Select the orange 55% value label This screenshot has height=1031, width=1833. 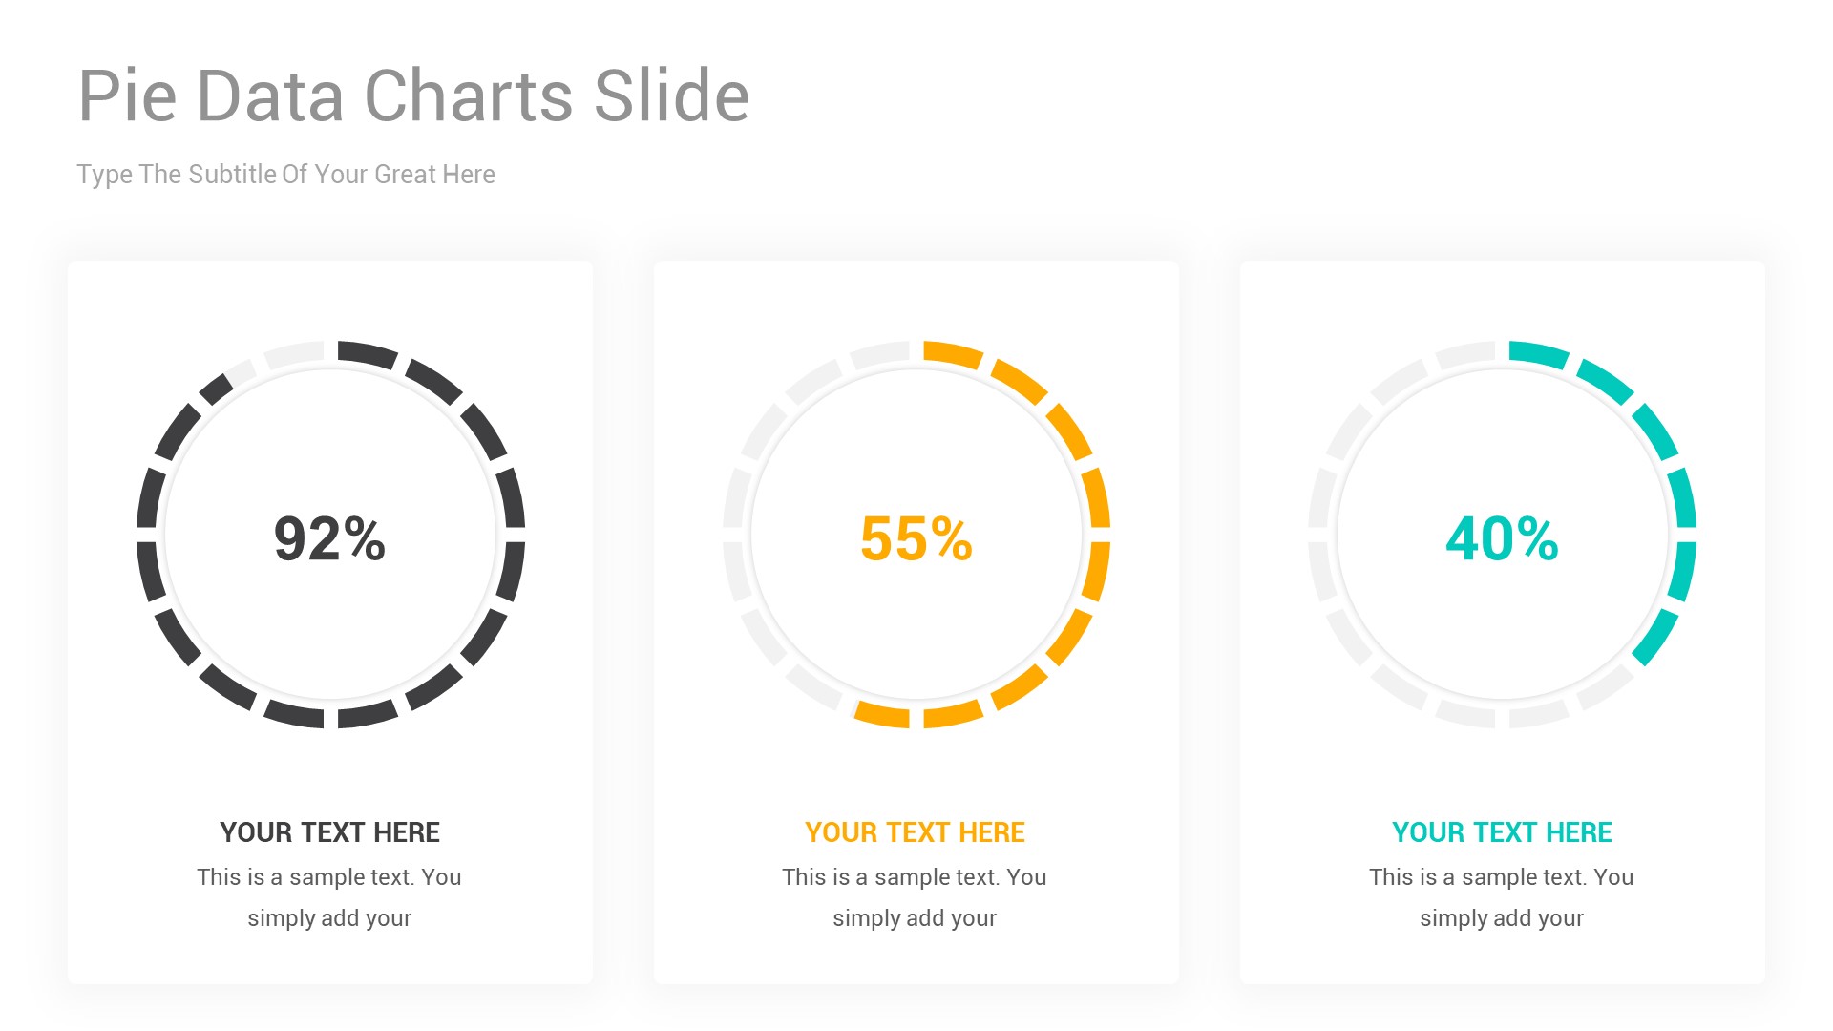pos(916,538)
